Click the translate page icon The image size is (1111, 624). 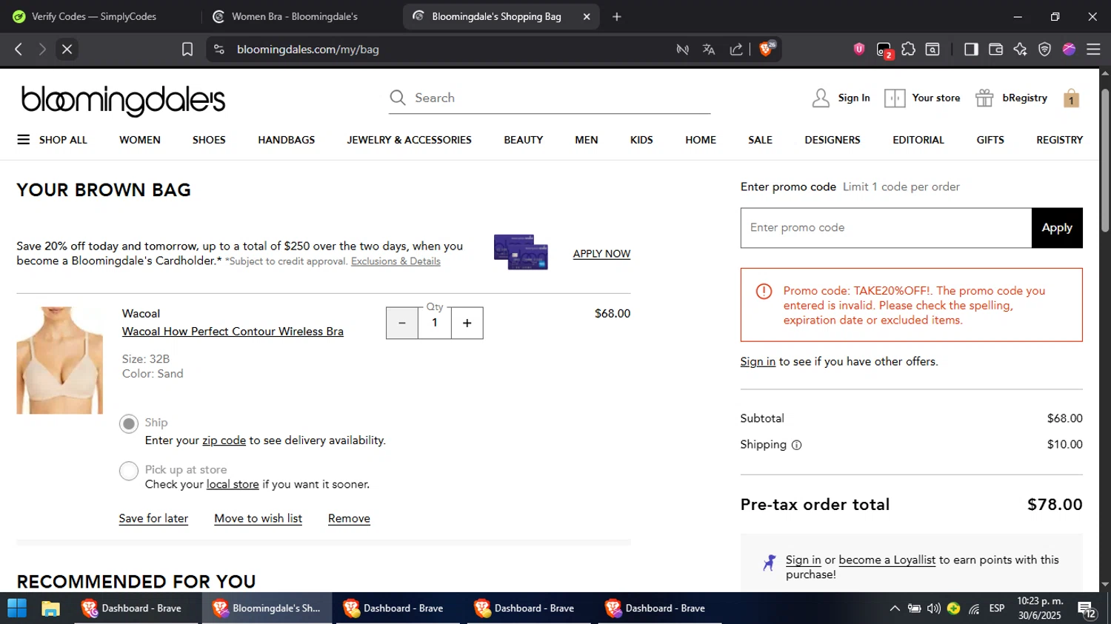click(x=709, y=50)
